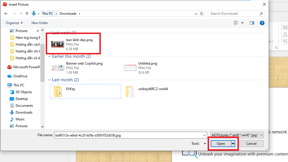Open the Hàm log trong folder in sidebar
288x162 pixels.
(x=25, y=38)
